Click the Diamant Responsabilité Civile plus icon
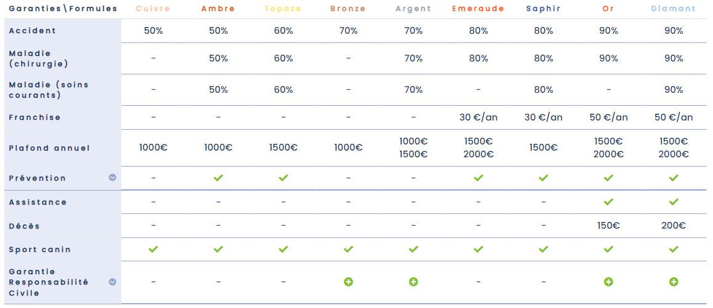The width and height of the screenshot is (713, 308). point(674,282)
